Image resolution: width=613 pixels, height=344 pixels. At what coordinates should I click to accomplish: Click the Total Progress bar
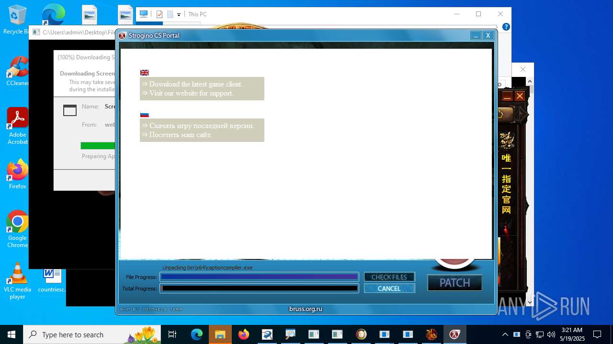[x=259, y=288]
